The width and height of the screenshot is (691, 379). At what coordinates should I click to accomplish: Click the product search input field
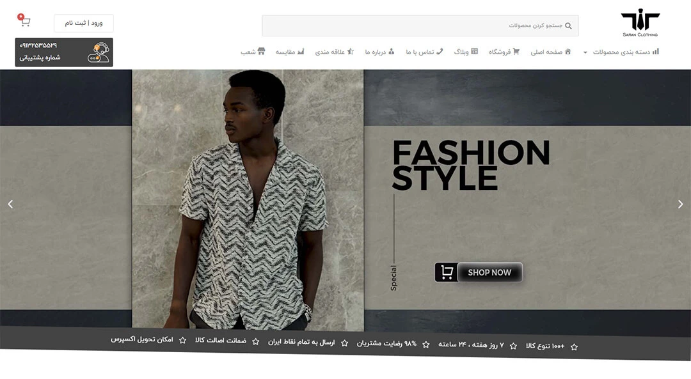(x=416, y=26)
